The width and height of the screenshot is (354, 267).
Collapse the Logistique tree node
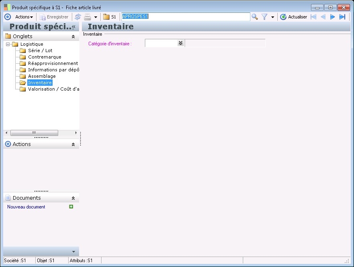pos(8,44)
